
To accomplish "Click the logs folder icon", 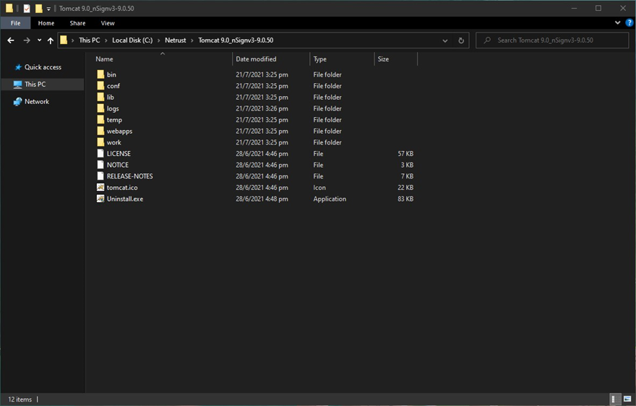I will 100,108.
